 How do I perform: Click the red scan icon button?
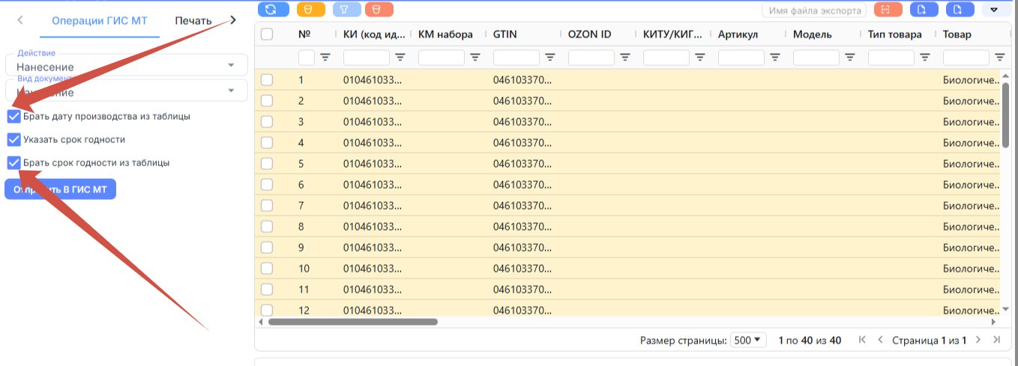tap(887, 10)
